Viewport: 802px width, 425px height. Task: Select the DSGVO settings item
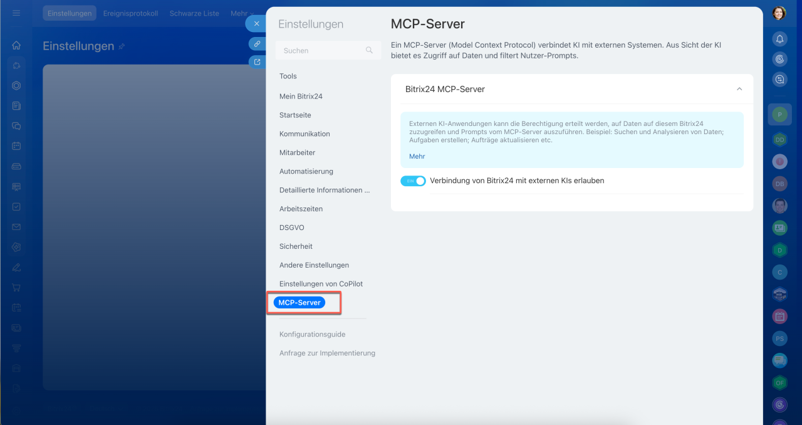click(292, 228)
